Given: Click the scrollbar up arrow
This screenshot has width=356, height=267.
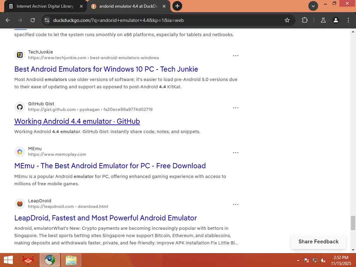Looking at the screenshot, I should [x=353, y=32].
